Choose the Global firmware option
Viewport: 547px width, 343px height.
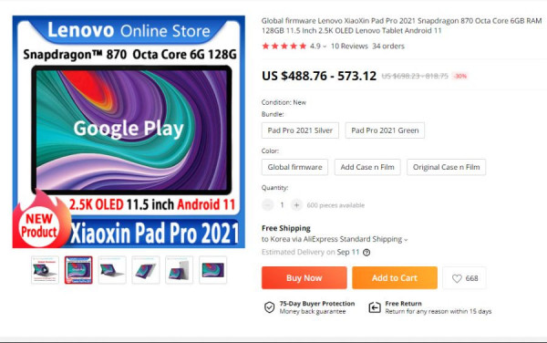tap(294, 167)
